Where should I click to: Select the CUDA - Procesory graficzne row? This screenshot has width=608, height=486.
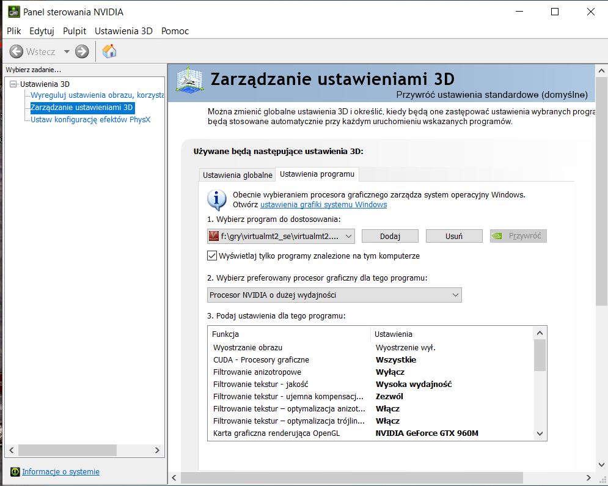371,359
